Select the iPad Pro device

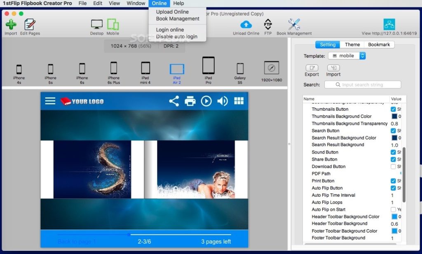coord(208,65)
